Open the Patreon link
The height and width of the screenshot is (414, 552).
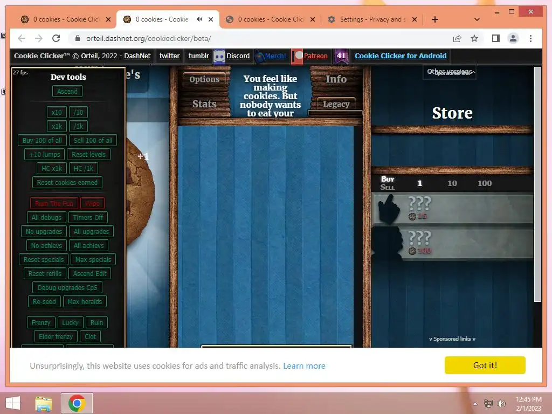(x=315, y=56)
